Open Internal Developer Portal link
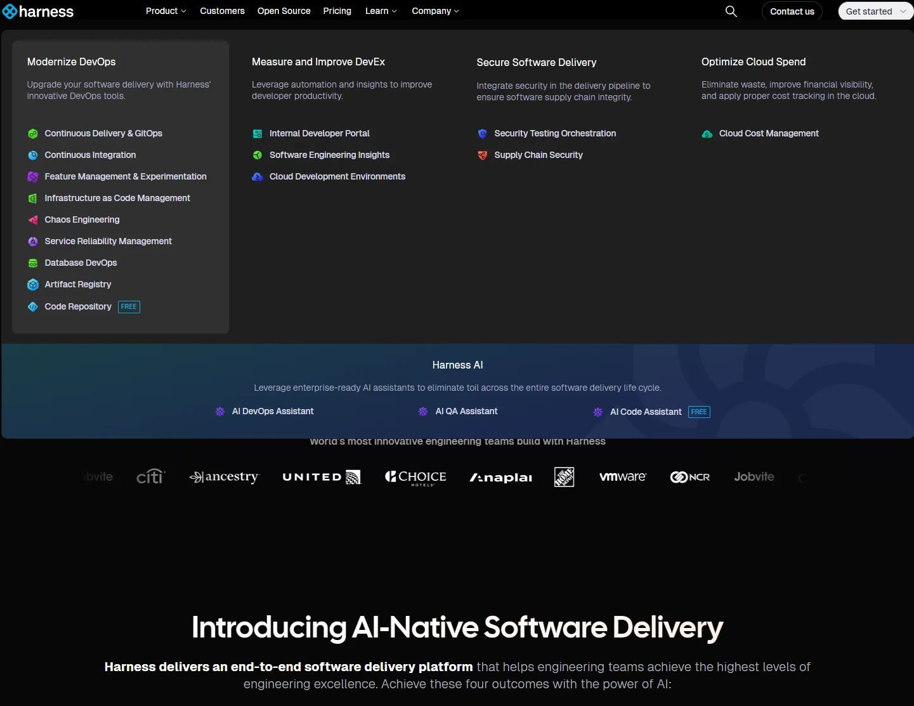 [320, 134]
